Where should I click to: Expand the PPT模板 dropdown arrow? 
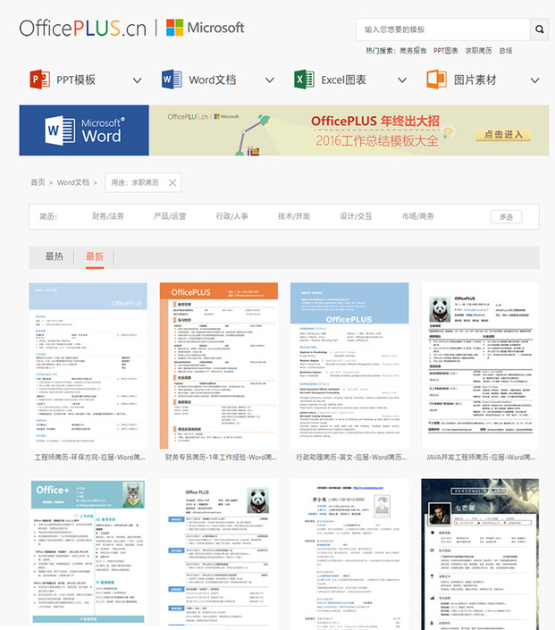[137, 80]
